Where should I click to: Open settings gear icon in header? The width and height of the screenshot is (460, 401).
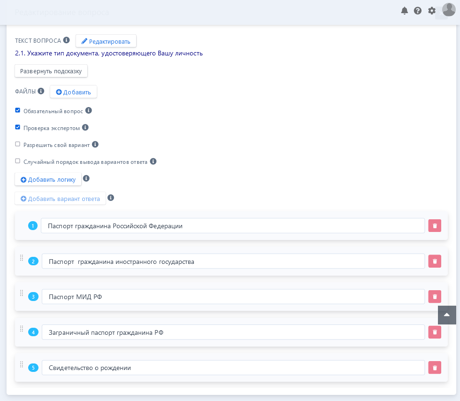[x=432, y=11]
